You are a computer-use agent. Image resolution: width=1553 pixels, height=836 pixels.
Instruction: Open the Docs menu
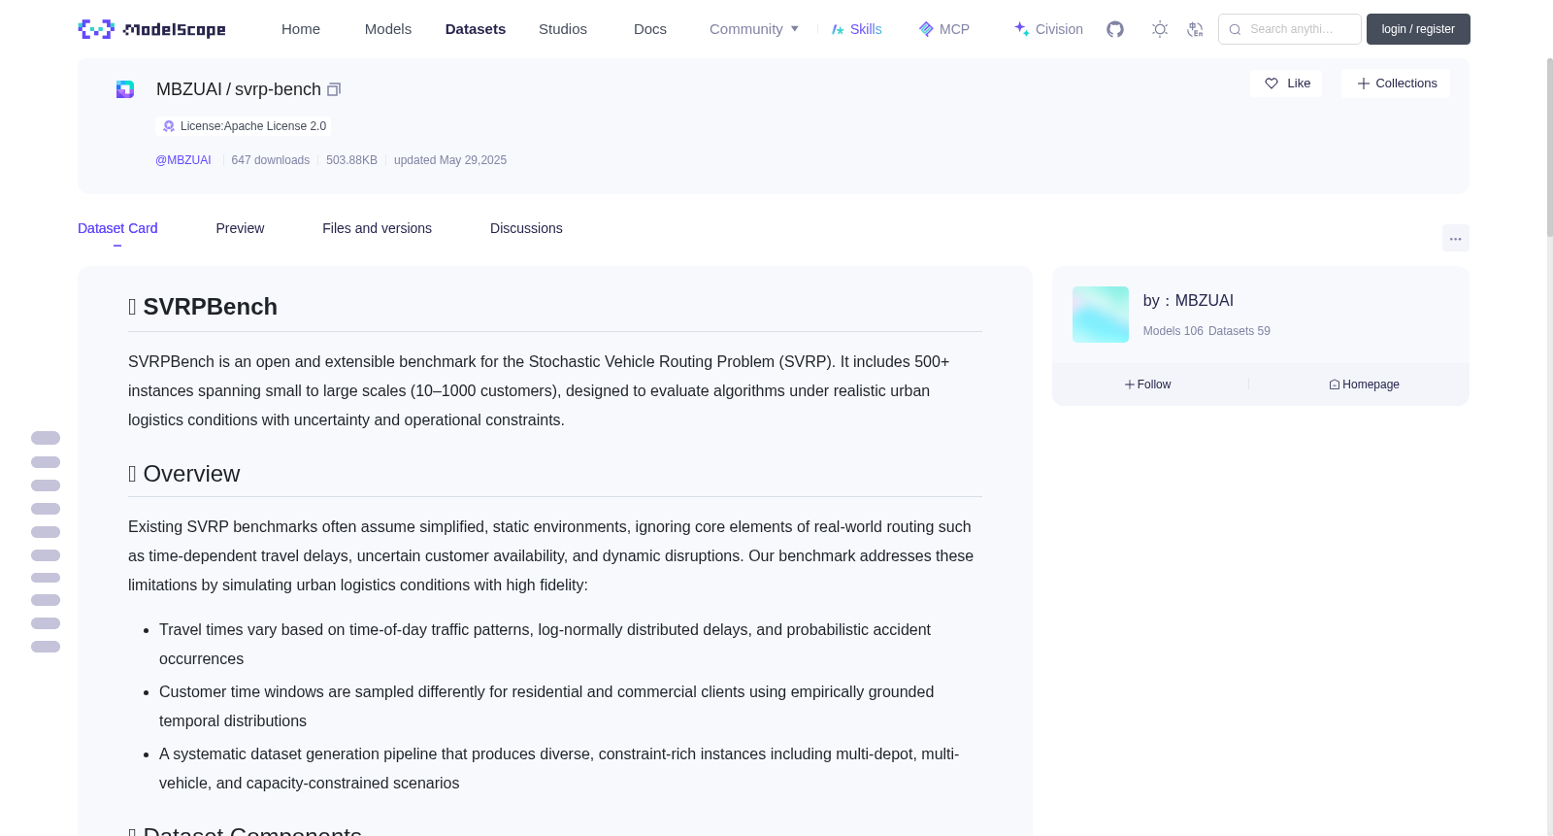click(650, 29)
